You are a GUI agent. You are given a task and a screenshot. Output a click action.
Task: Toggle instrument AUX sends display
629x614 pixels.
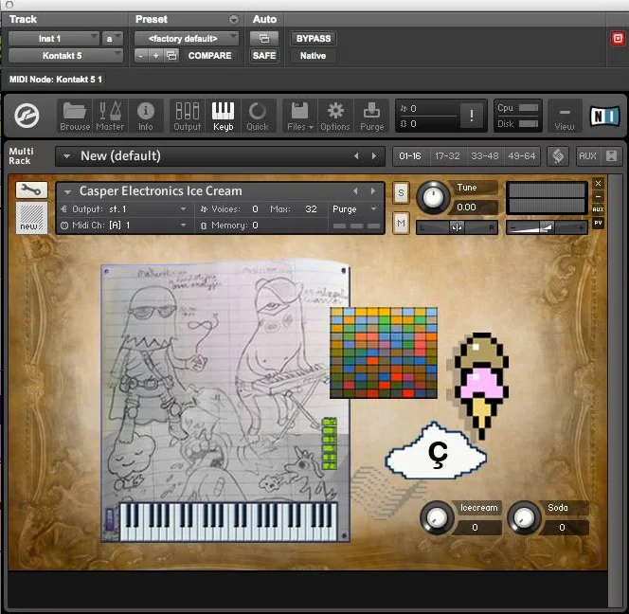[598, 209]
